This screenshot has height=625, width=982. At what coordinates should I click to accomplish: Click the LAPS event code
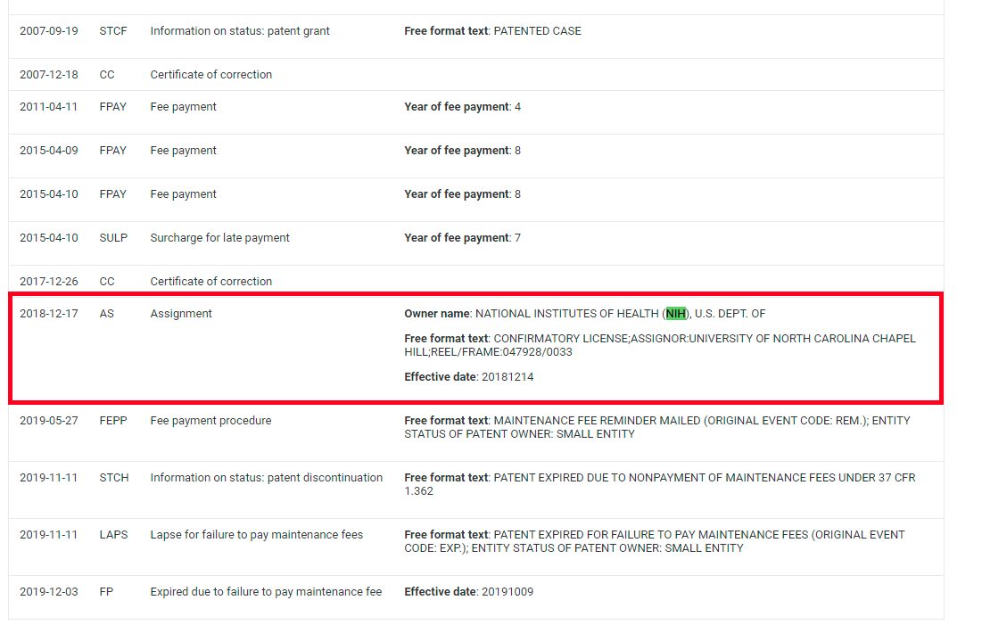113,535
